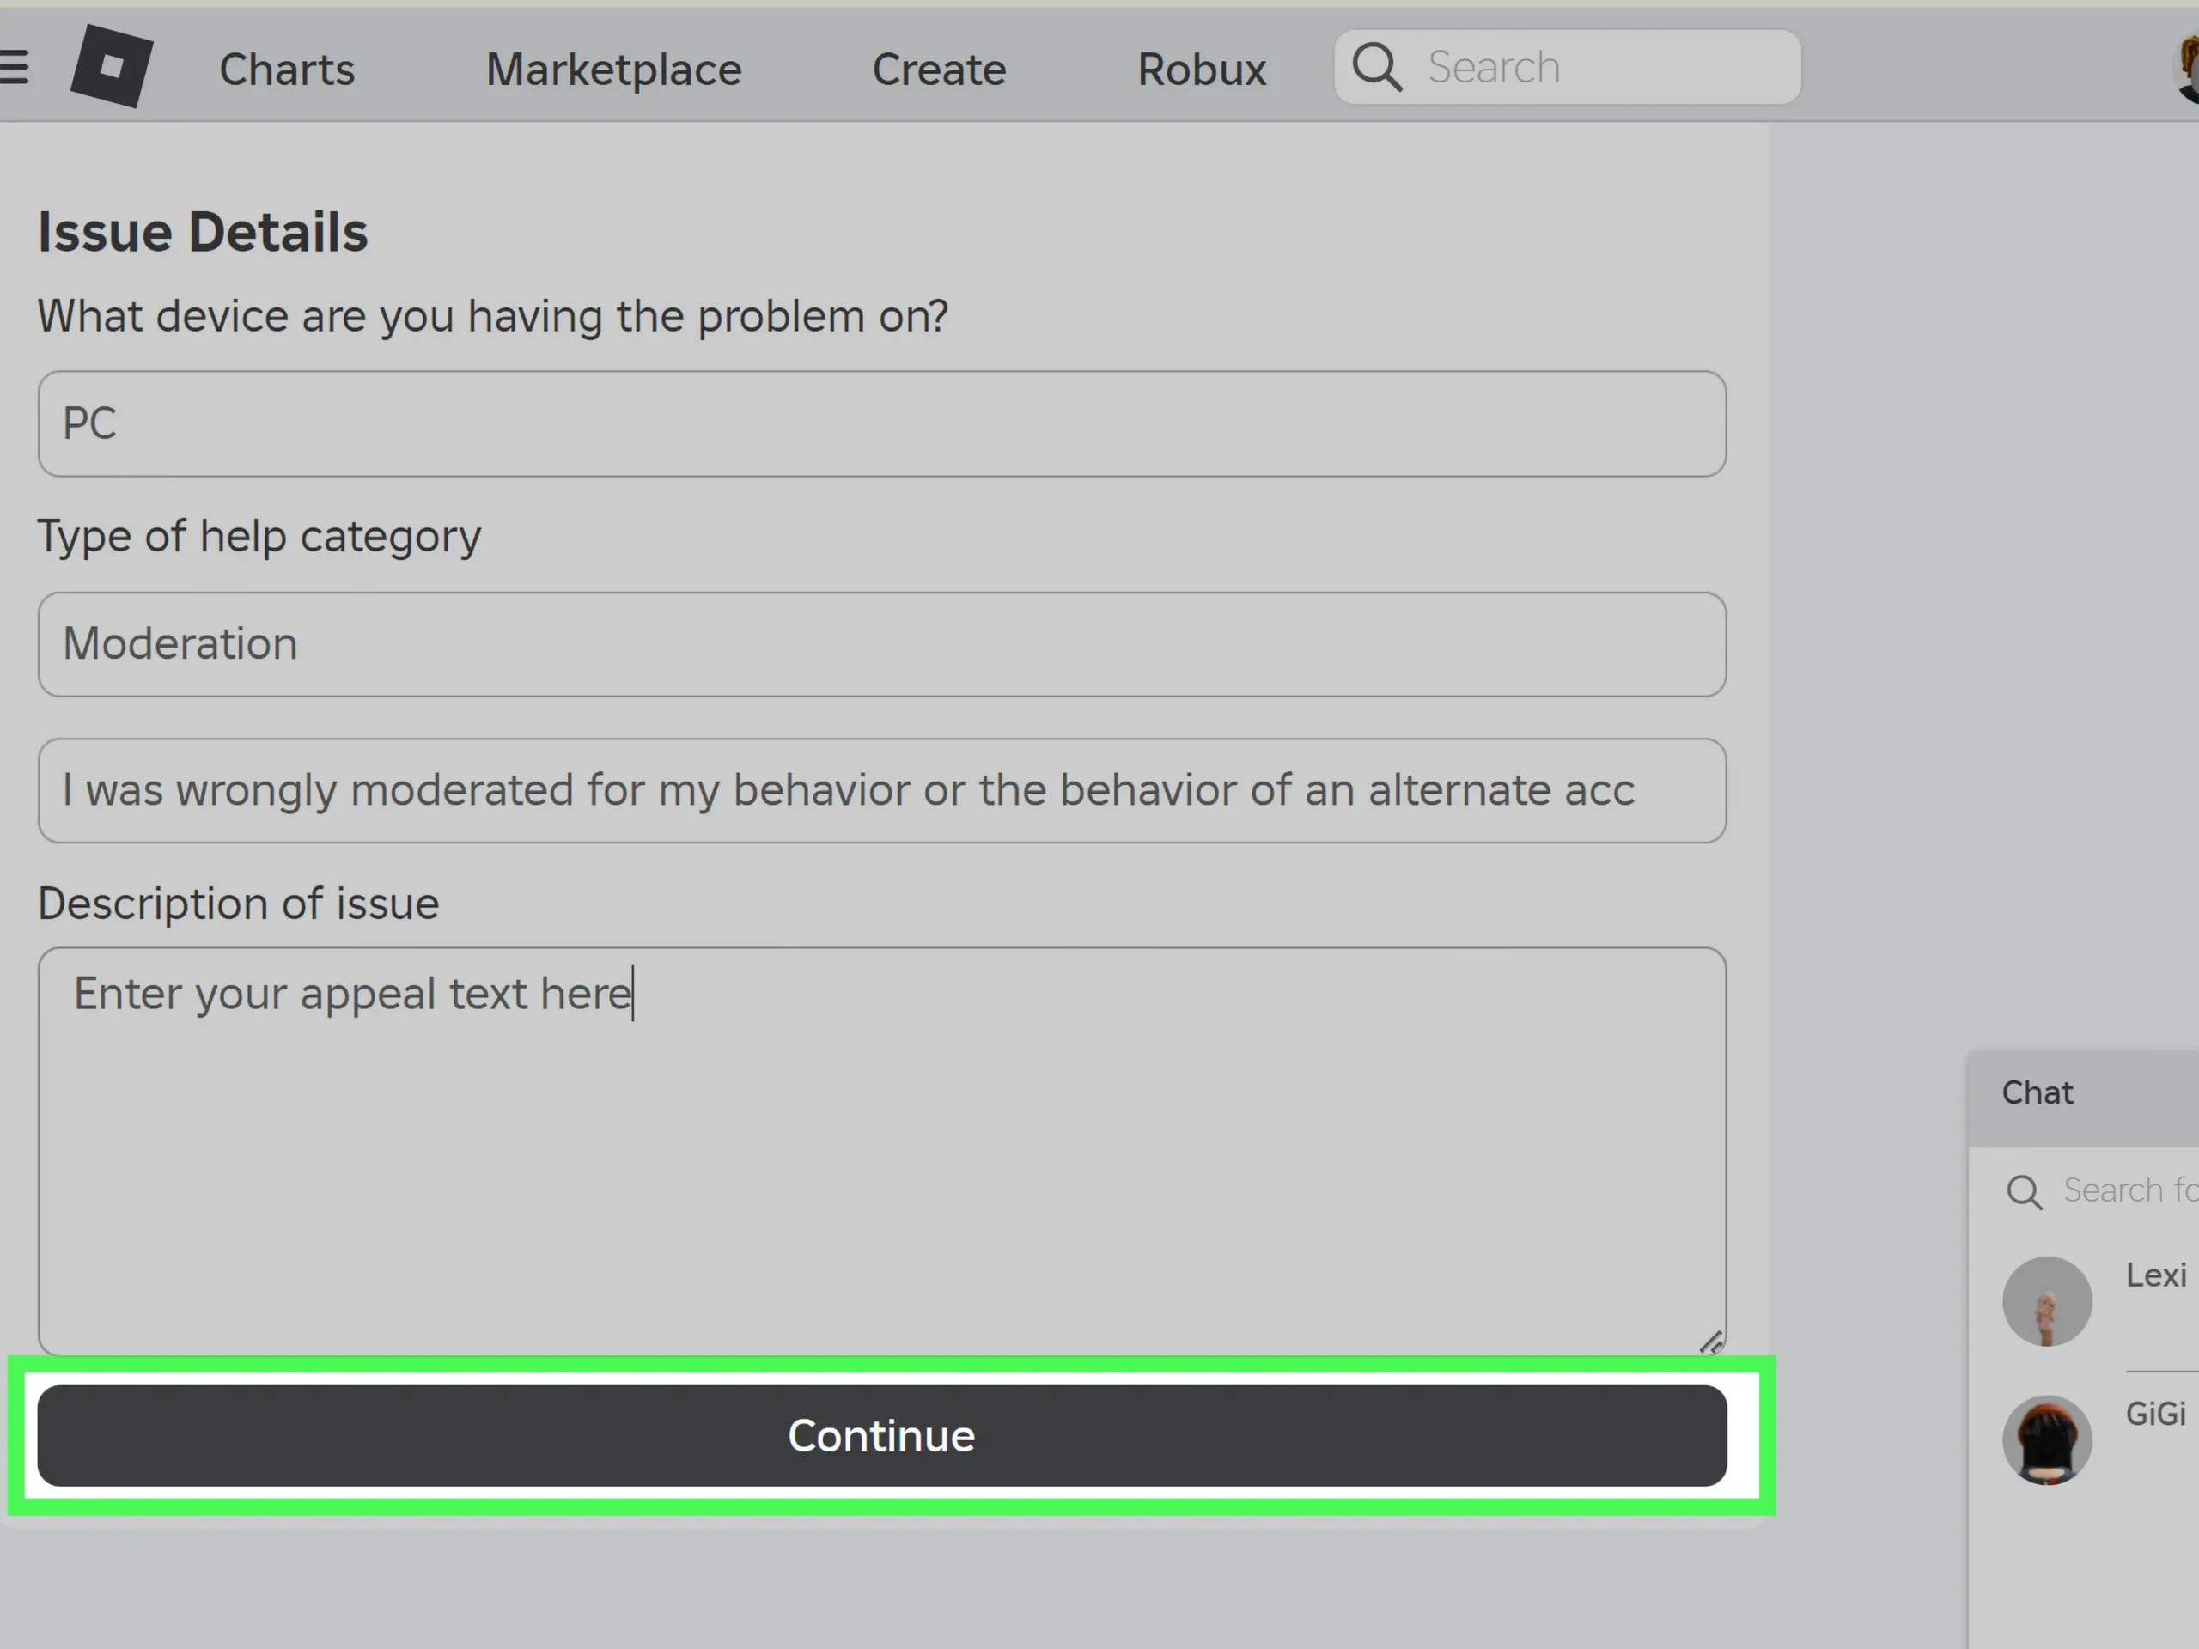Open the Moderation help category dropdown

tap(880, 644)
